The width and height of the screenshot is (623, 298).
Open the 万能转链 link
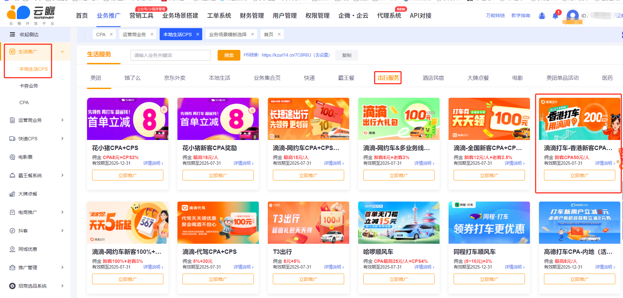pos(495,15)
